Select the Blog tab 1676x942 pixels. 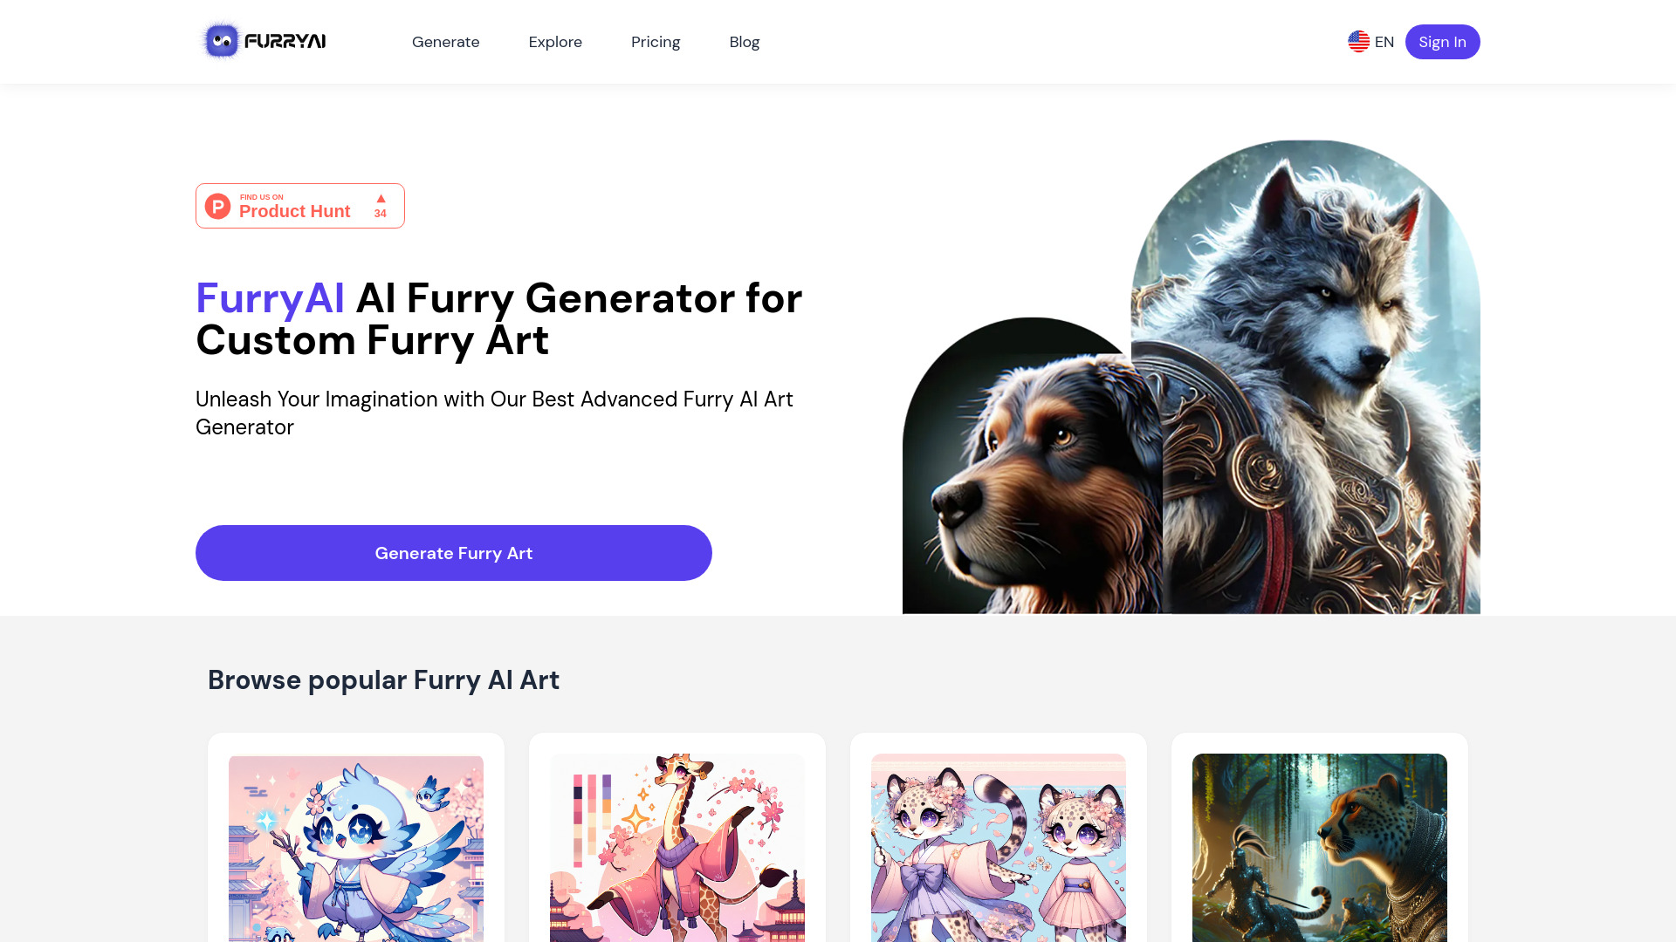[x=744, y=41]
